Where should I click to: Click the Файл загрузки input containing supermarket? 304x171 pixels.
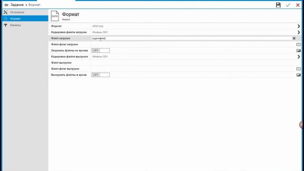click(x=191, y=38)
